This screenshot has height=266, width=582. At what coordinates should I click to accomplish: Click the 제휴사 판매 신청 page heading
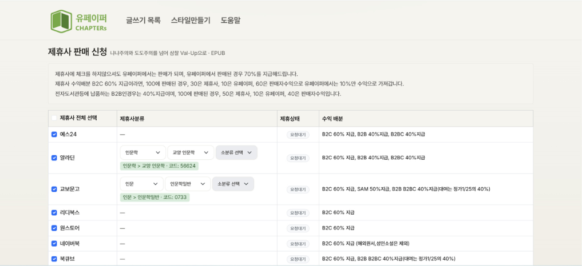coord(78,51)
